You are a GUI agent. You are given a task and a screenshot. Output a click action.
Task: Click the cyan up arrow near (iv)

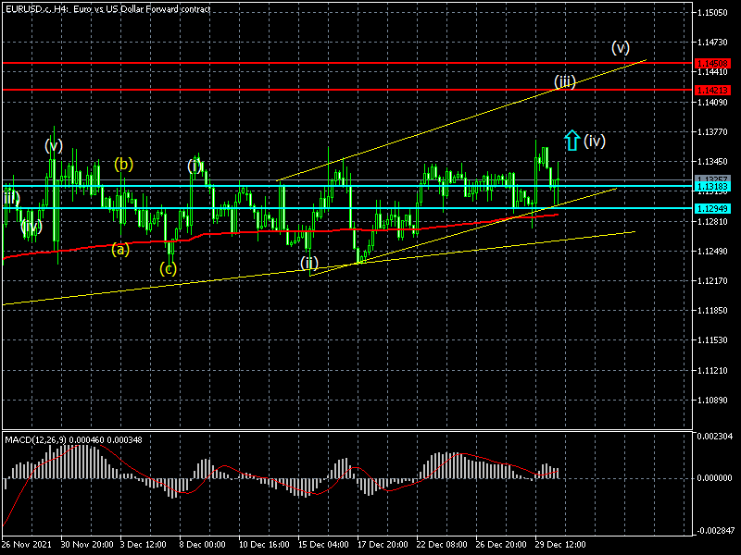[571, 141]
